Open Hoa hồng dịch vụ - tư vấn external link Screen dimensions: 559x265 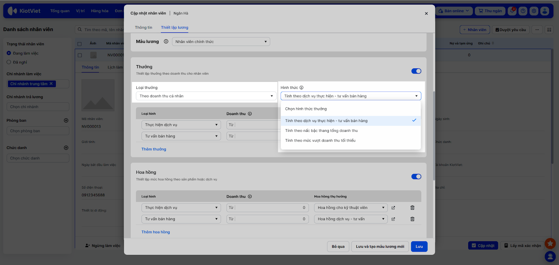pyautogui.click(x=393, y=219)
